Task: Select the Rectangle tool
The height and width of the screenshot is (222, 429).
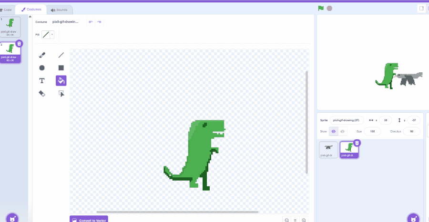Action: tap(61, 68)
